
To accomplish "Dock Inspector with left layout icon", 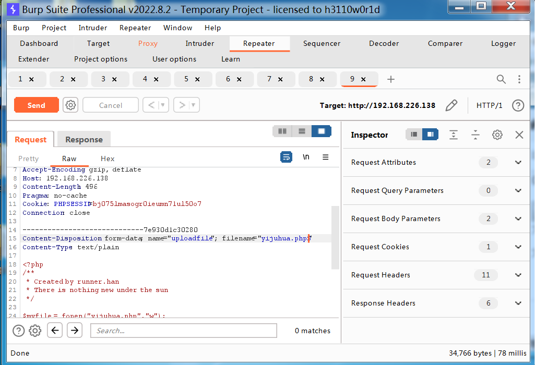I will (x=414, y=135).
